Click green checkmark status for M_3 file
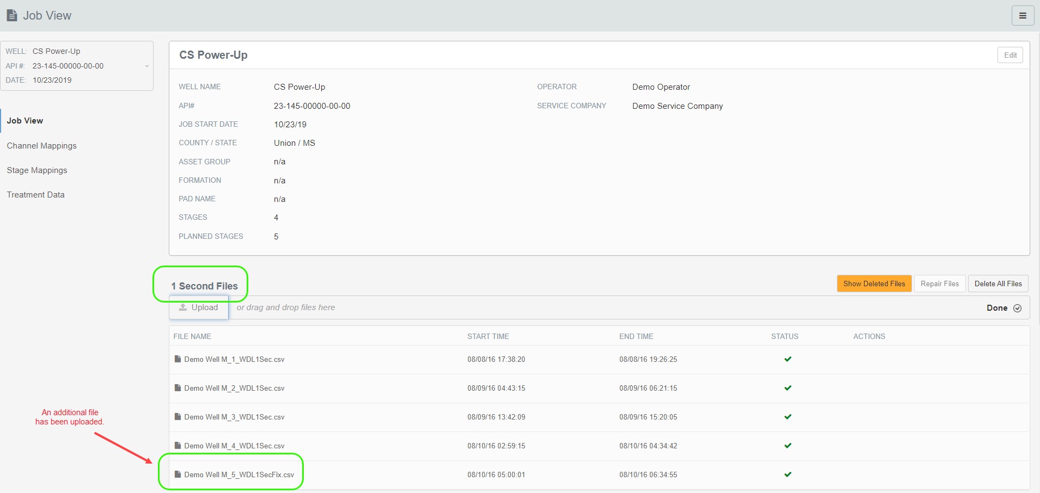Screen dimensions: 1040x493 pyautogui.click(x=787, y=417)
